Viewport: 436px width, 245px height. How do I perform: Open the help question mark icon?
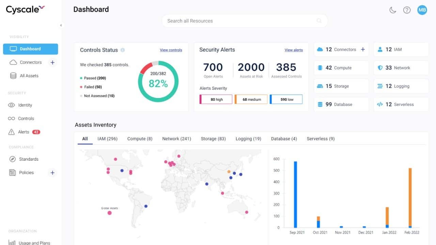(407, 10)
